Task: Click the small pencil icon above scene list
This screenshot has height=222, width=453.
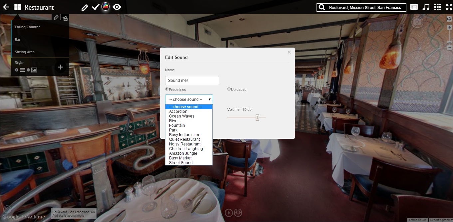Action: point(56,17)
